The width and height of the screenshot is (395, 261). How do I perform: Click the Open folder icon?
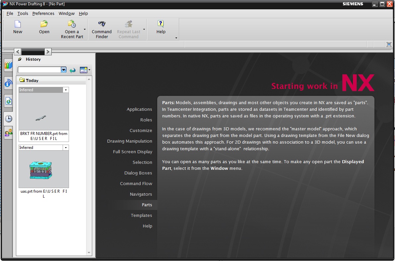pyautogui.click(x=44, y=24)
